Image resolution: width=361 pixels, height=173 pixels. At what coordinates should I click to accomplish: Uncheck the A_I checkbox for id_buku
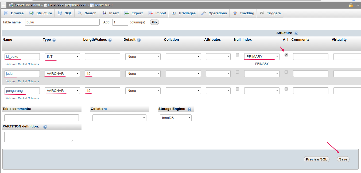[286, 55]
